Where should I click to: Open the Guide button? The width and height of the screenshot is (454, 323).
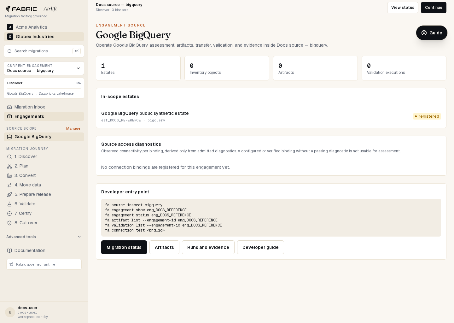pyautogui.click(x=432, y=33)
